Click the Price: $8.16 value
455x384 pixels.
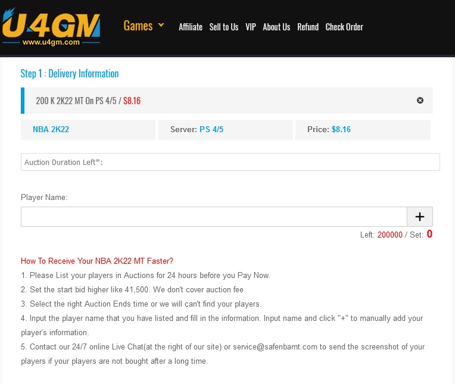[341, 129]
